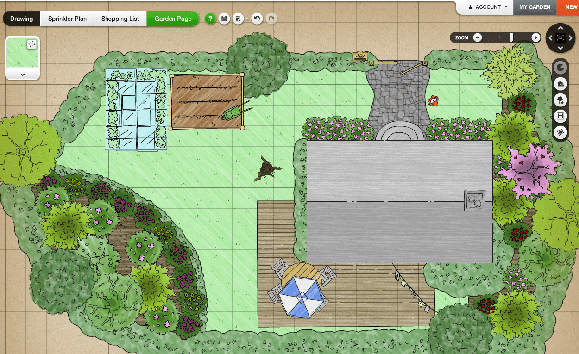Screen dimensions: 579x354
Task: Toggle polygon edit mode on lawn swatch
Action: pos(31,44)
